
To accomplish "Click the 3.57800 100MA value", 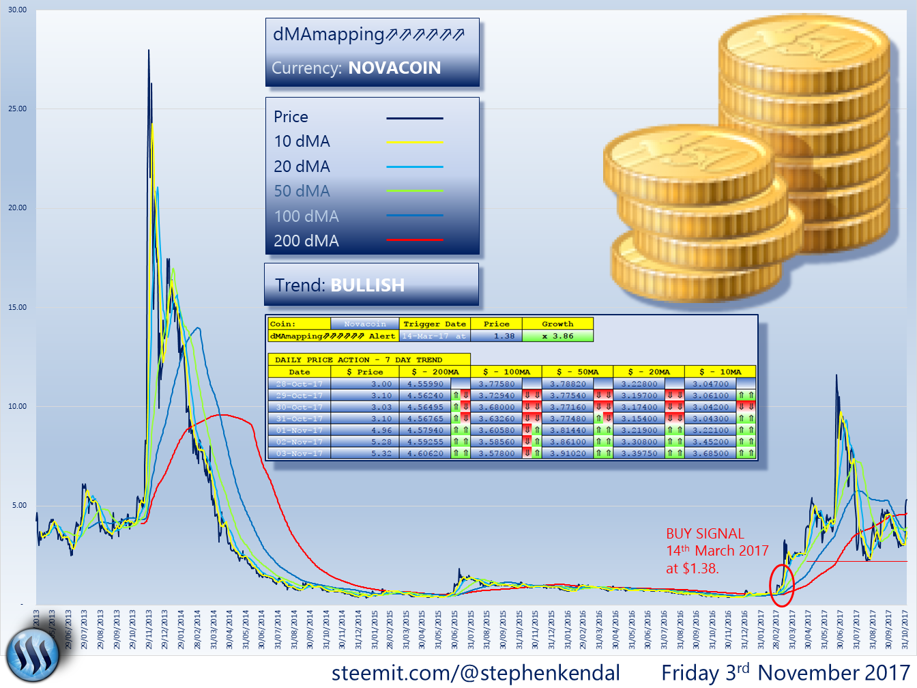I will coord(497,453).
